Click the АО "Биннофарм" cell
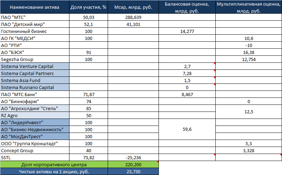Screen dimensions: 282x175 click(x=34, y=101)
